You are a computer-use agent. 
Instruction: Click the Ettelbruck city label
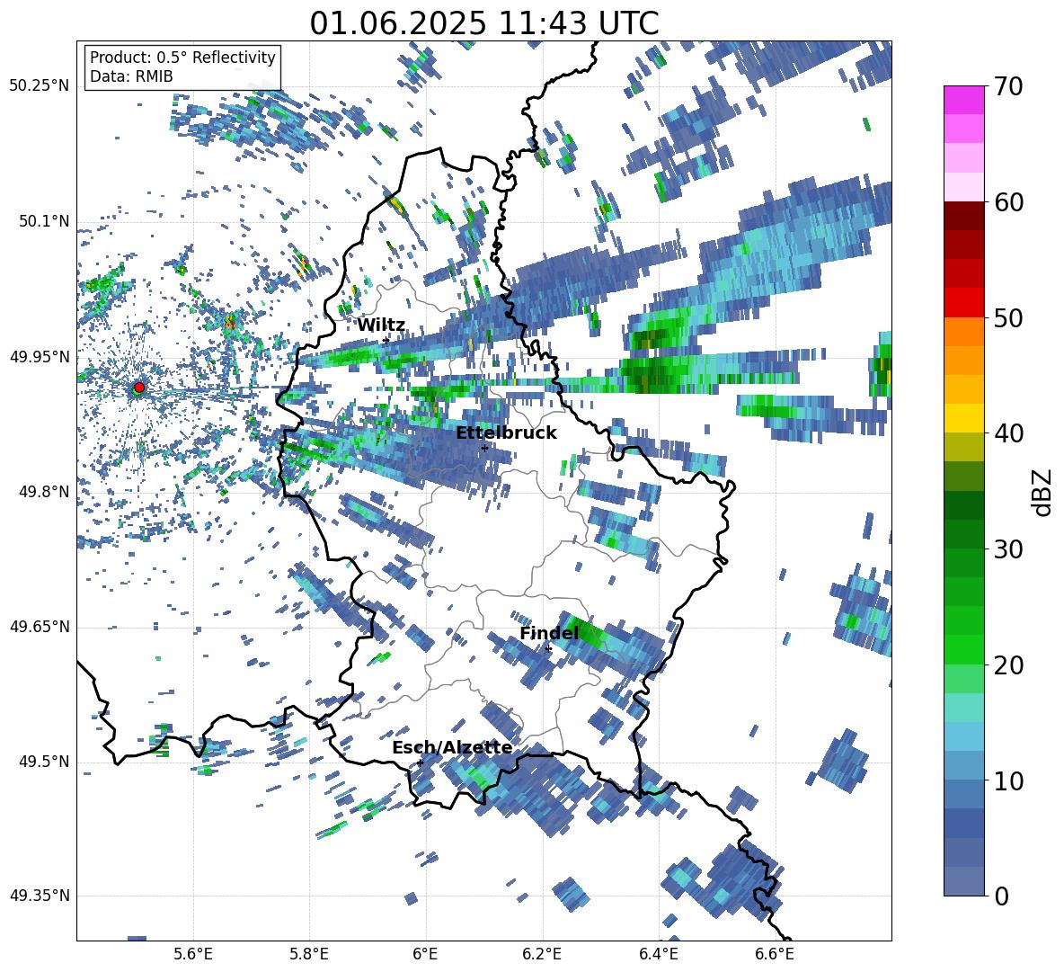pos(506,433)
